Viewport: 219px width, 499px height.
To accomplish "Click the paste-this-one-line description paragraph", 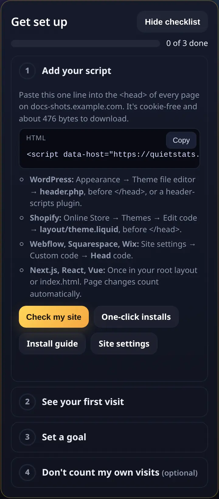I will click(109, 107).
